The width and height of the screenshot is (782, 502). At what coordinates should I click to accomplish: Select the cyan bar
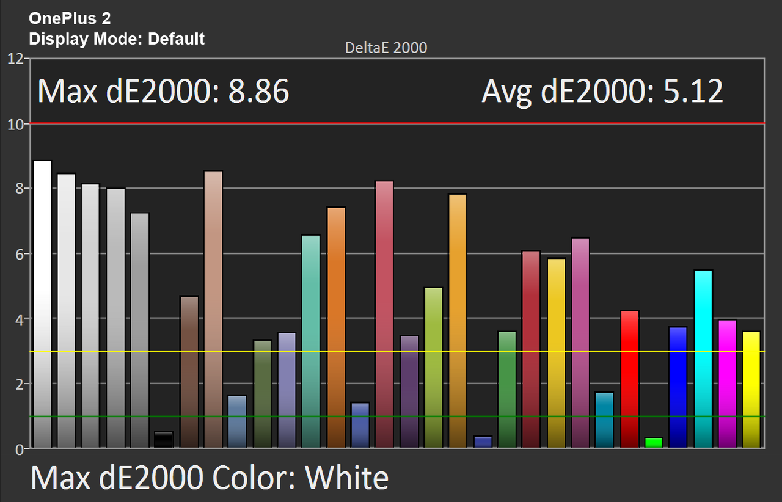(703, 359)
